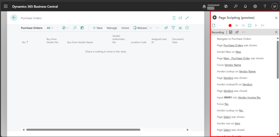The height and width of the screenshot is (137, 280).
Task: Click Vendor Name link in Focus step
Action: pos(233,65)
